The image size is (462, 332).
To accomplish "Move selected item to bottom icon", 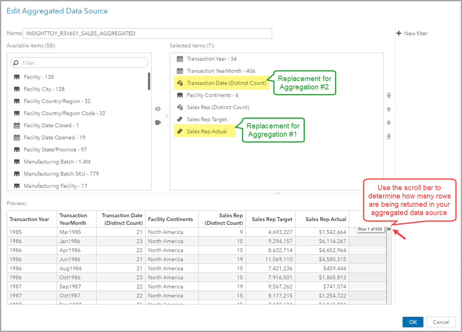I will [389, 136].
